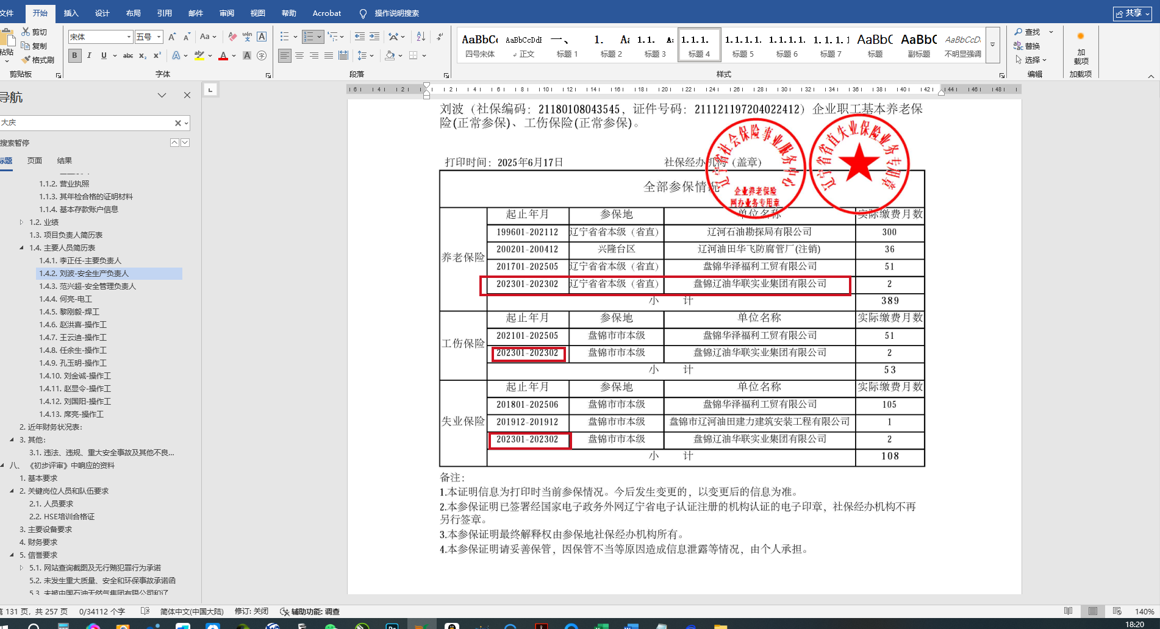Sort the selection with the A-Z sort icon
This screenshot has width=1160, height=629.
click(x=421, y=37)
